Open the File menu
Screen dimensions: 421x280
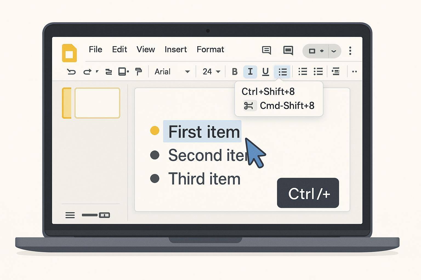click(x=95, y=49)
